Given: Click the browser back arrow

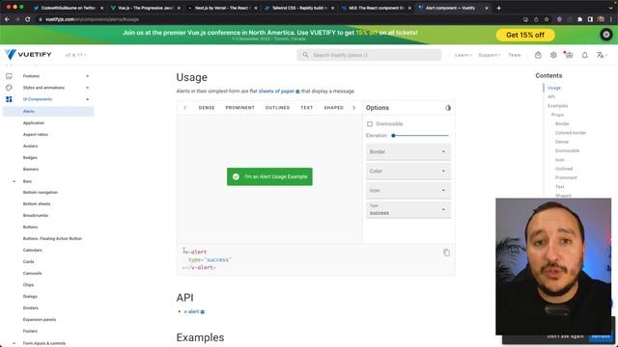Looking at the screenshot, I should click(x=7, y=19).
